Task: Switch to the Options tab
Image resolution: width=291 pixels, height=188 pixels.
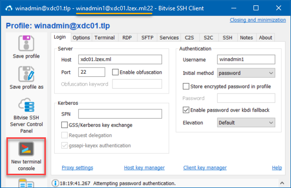Action: (81, 37)
